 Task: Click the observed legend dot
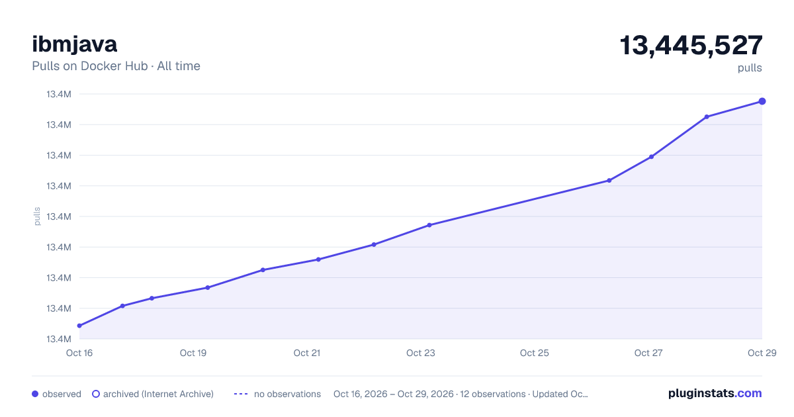pos(35,394)
